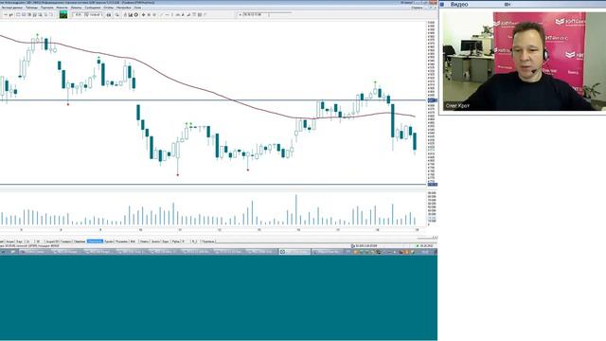Select the crosshair tool in toolbar
The height and width of the screenshot is (341, 606).
[143, 15]
